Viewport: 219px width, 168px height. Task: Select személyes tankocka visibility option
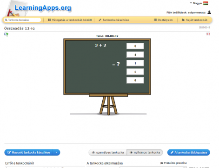click(x=108, y=153)
